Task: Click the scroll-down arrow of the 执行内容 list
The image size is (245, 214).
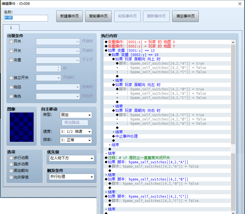Action: click(x=233, y=213)
